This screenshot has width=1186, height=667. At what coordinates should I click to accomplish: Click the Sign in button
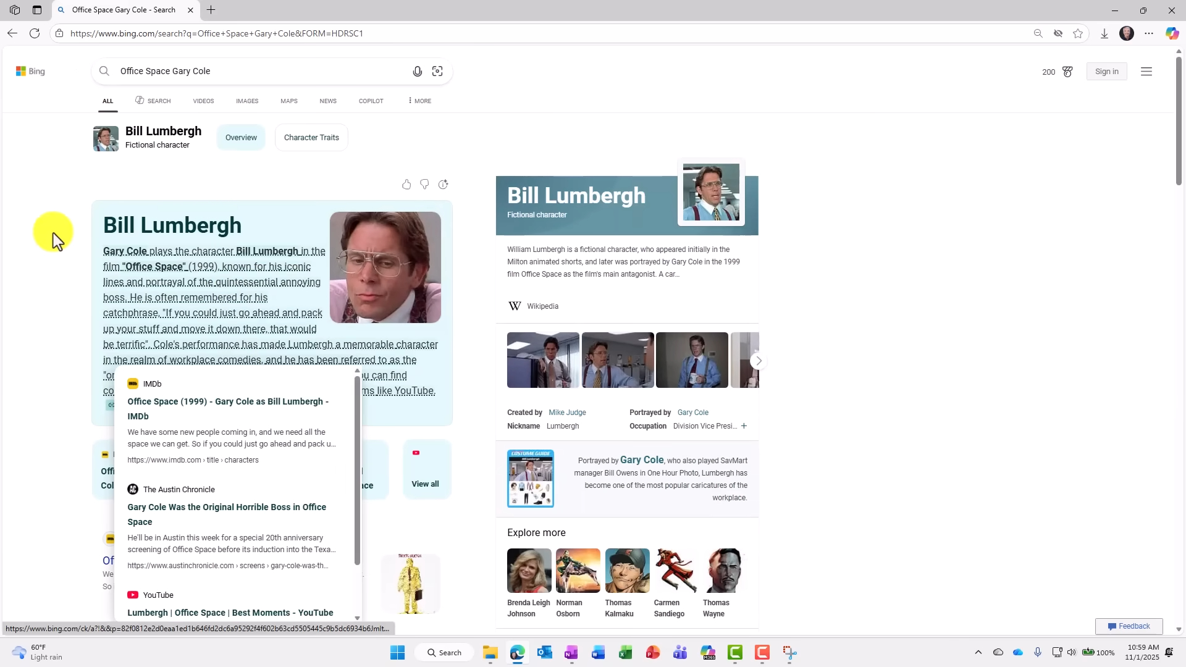[x=1106, y=72]
